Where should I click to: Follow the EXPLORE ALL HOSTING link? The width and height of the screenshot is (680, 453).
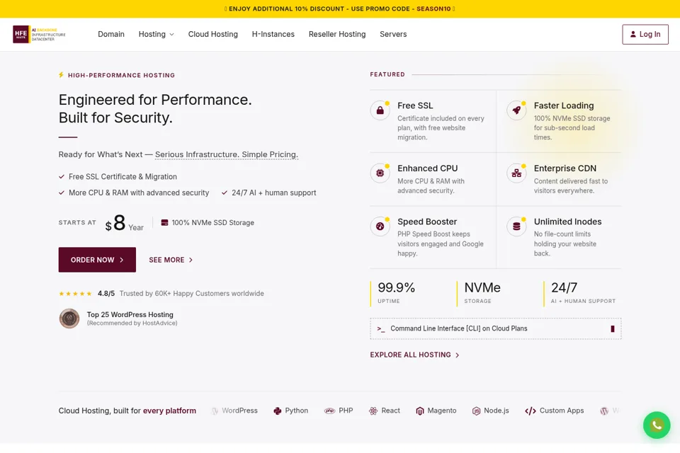click(414, 355)
